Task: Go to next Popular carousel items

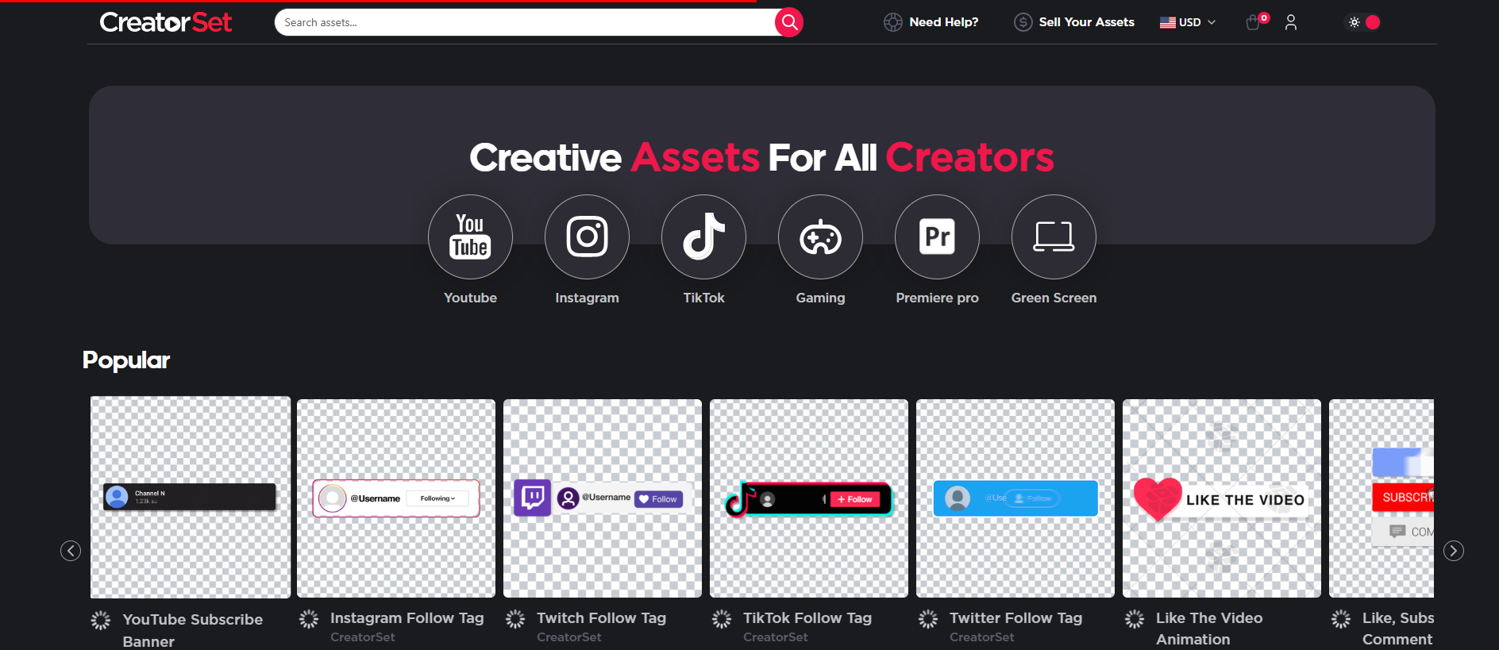Action: coord(1454,551)
